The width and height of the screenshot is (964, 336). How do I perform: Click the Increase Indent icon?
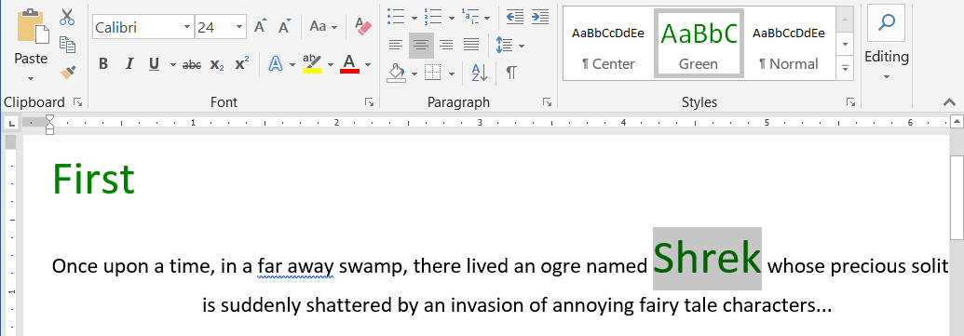coord(540,17)
